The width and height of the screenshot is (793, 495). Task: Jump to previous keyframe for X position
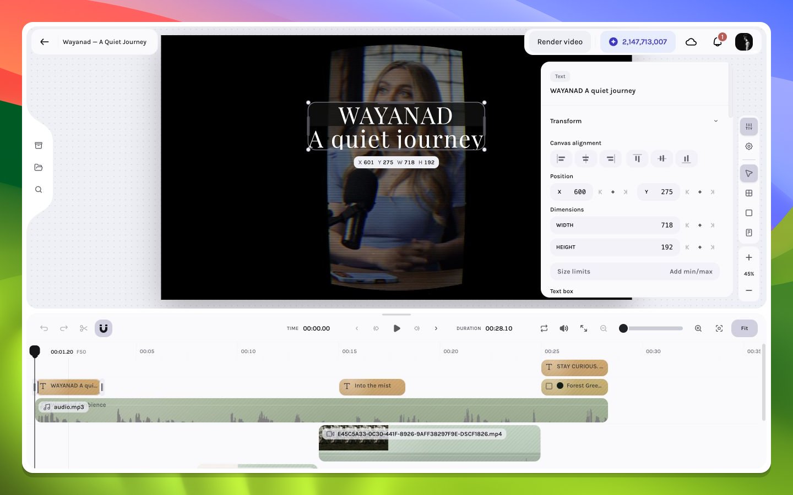(600, 192)
